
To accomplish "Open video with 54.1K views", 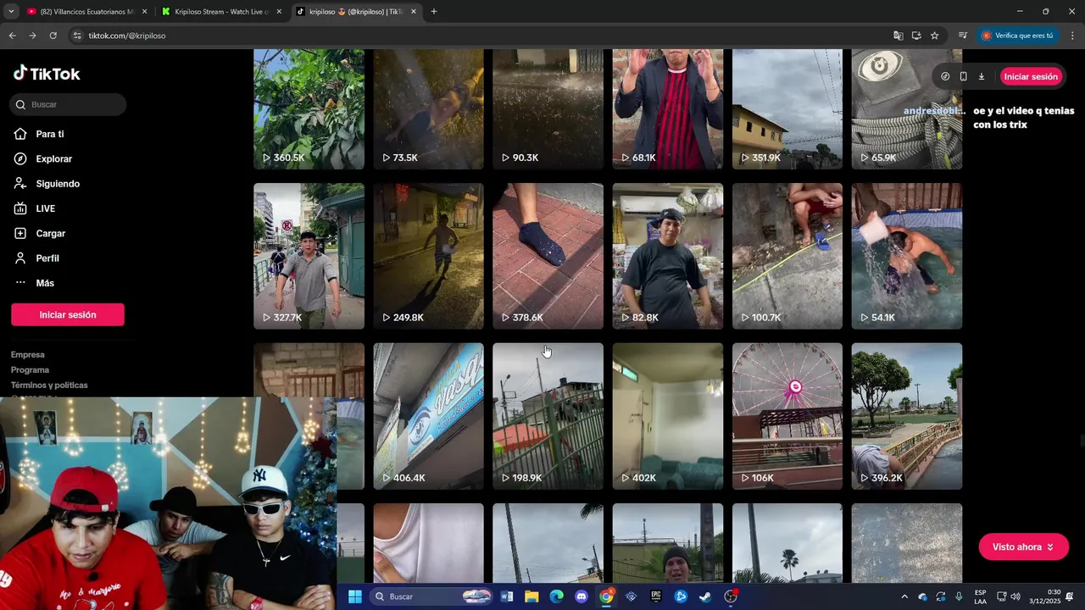I will pos(907,256).
